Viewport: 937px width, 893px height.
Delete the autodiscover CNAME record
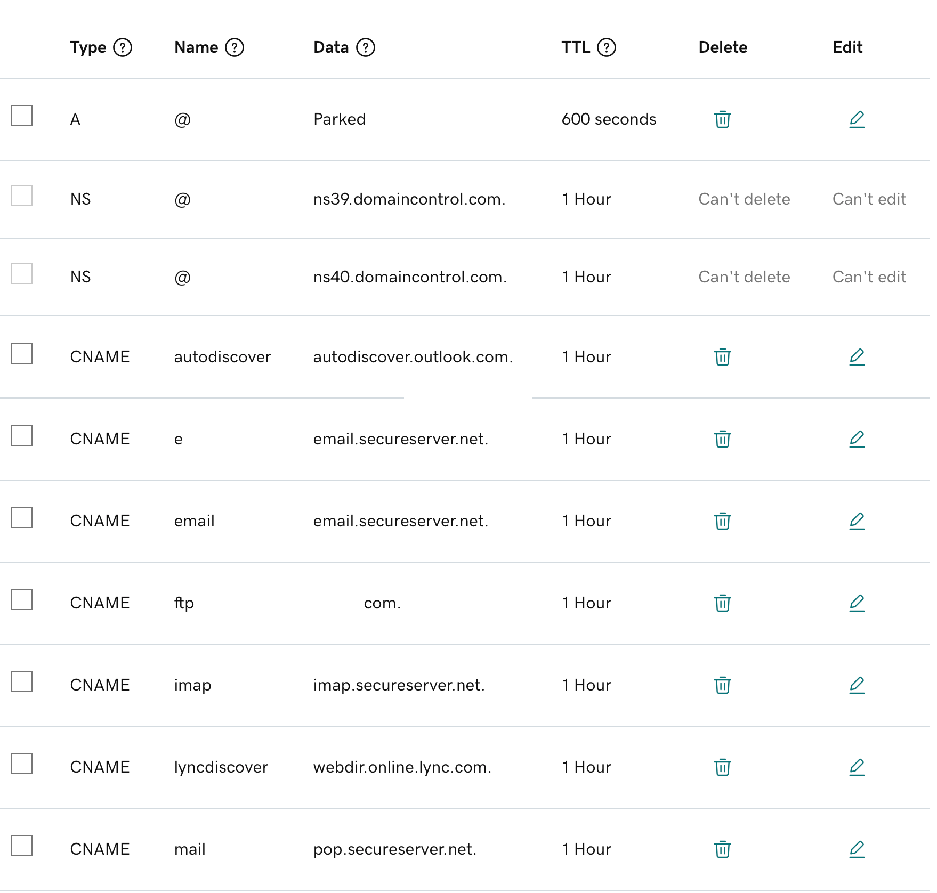point(722,357)
